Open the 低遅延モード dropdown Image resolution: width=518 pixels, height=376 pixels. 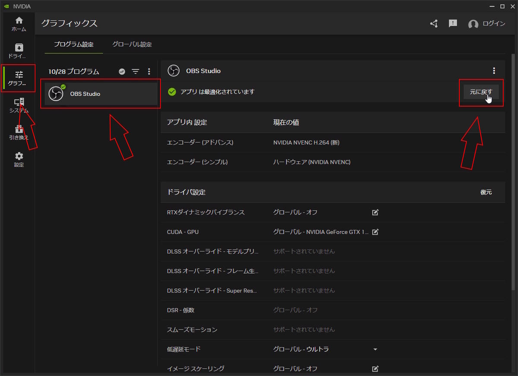(375, 349)
